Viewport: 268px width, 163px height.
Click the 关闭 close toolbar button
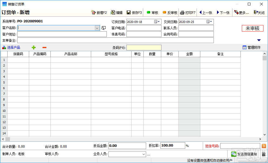259,12
